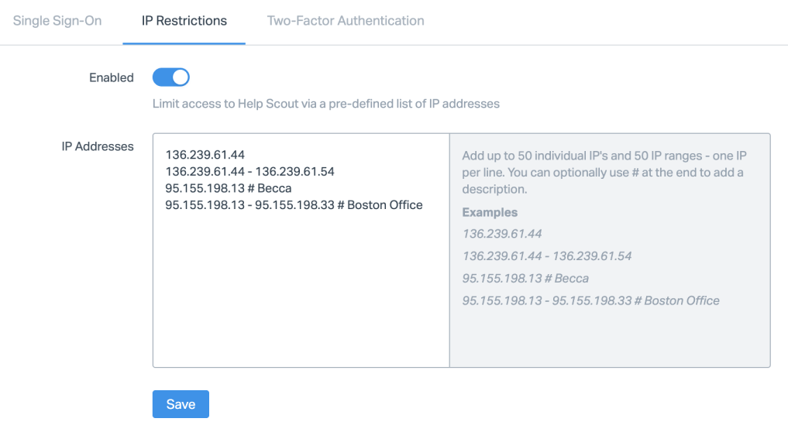Select the IP Restrictions tab

click(184, 21)
